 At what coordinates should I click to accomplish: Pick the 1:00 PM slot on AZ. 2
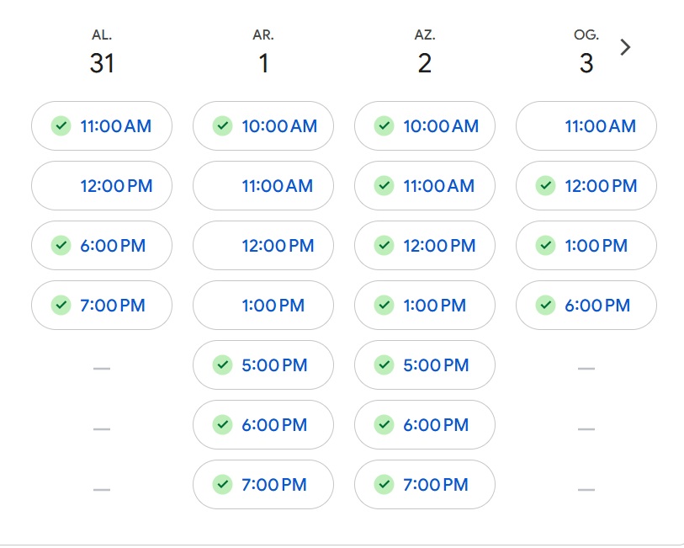pyautogui.click(x=425, y=306)
